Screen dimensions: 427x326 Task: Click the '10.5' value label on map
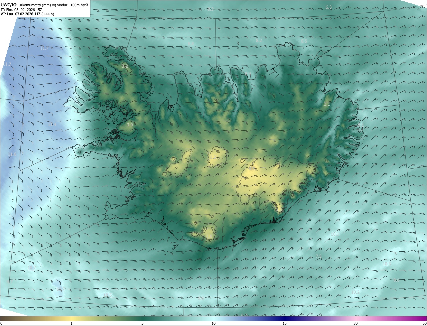coord(107,295)
